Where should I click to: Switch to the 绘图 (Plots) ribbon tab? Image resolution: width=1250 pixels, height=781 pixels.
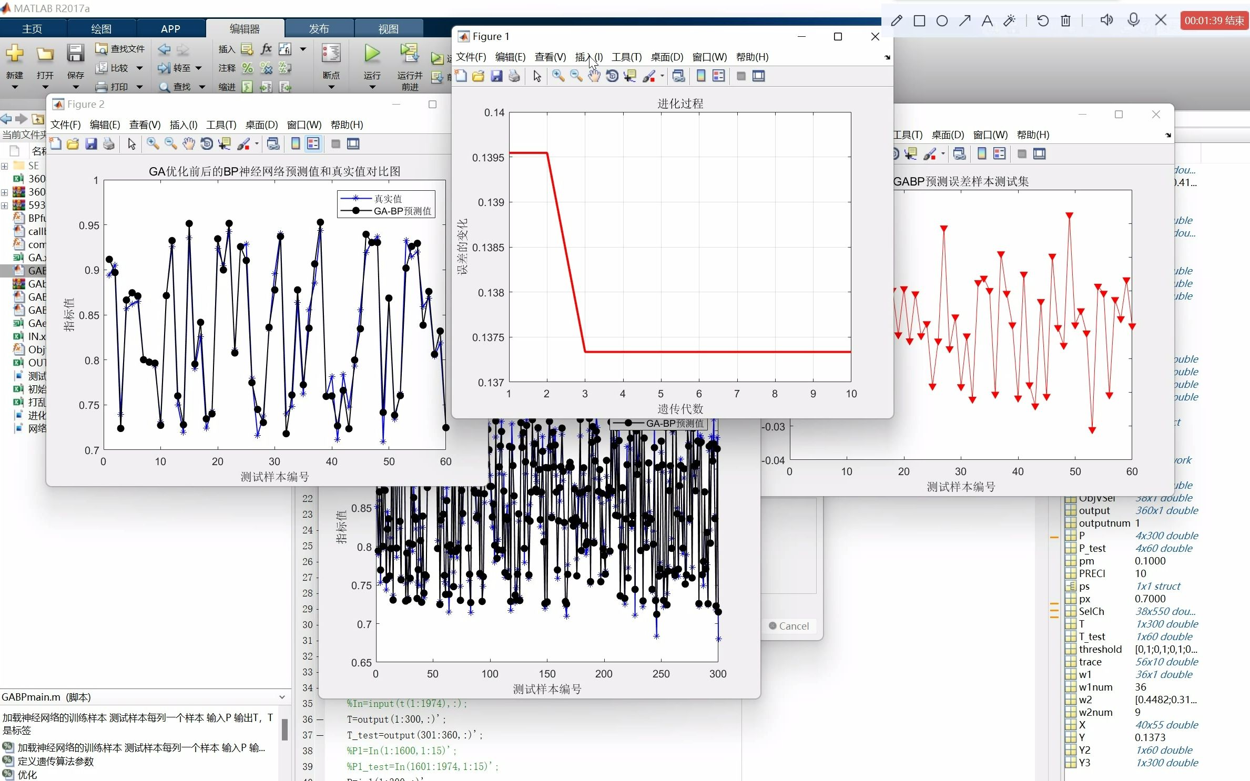[101, 29]
